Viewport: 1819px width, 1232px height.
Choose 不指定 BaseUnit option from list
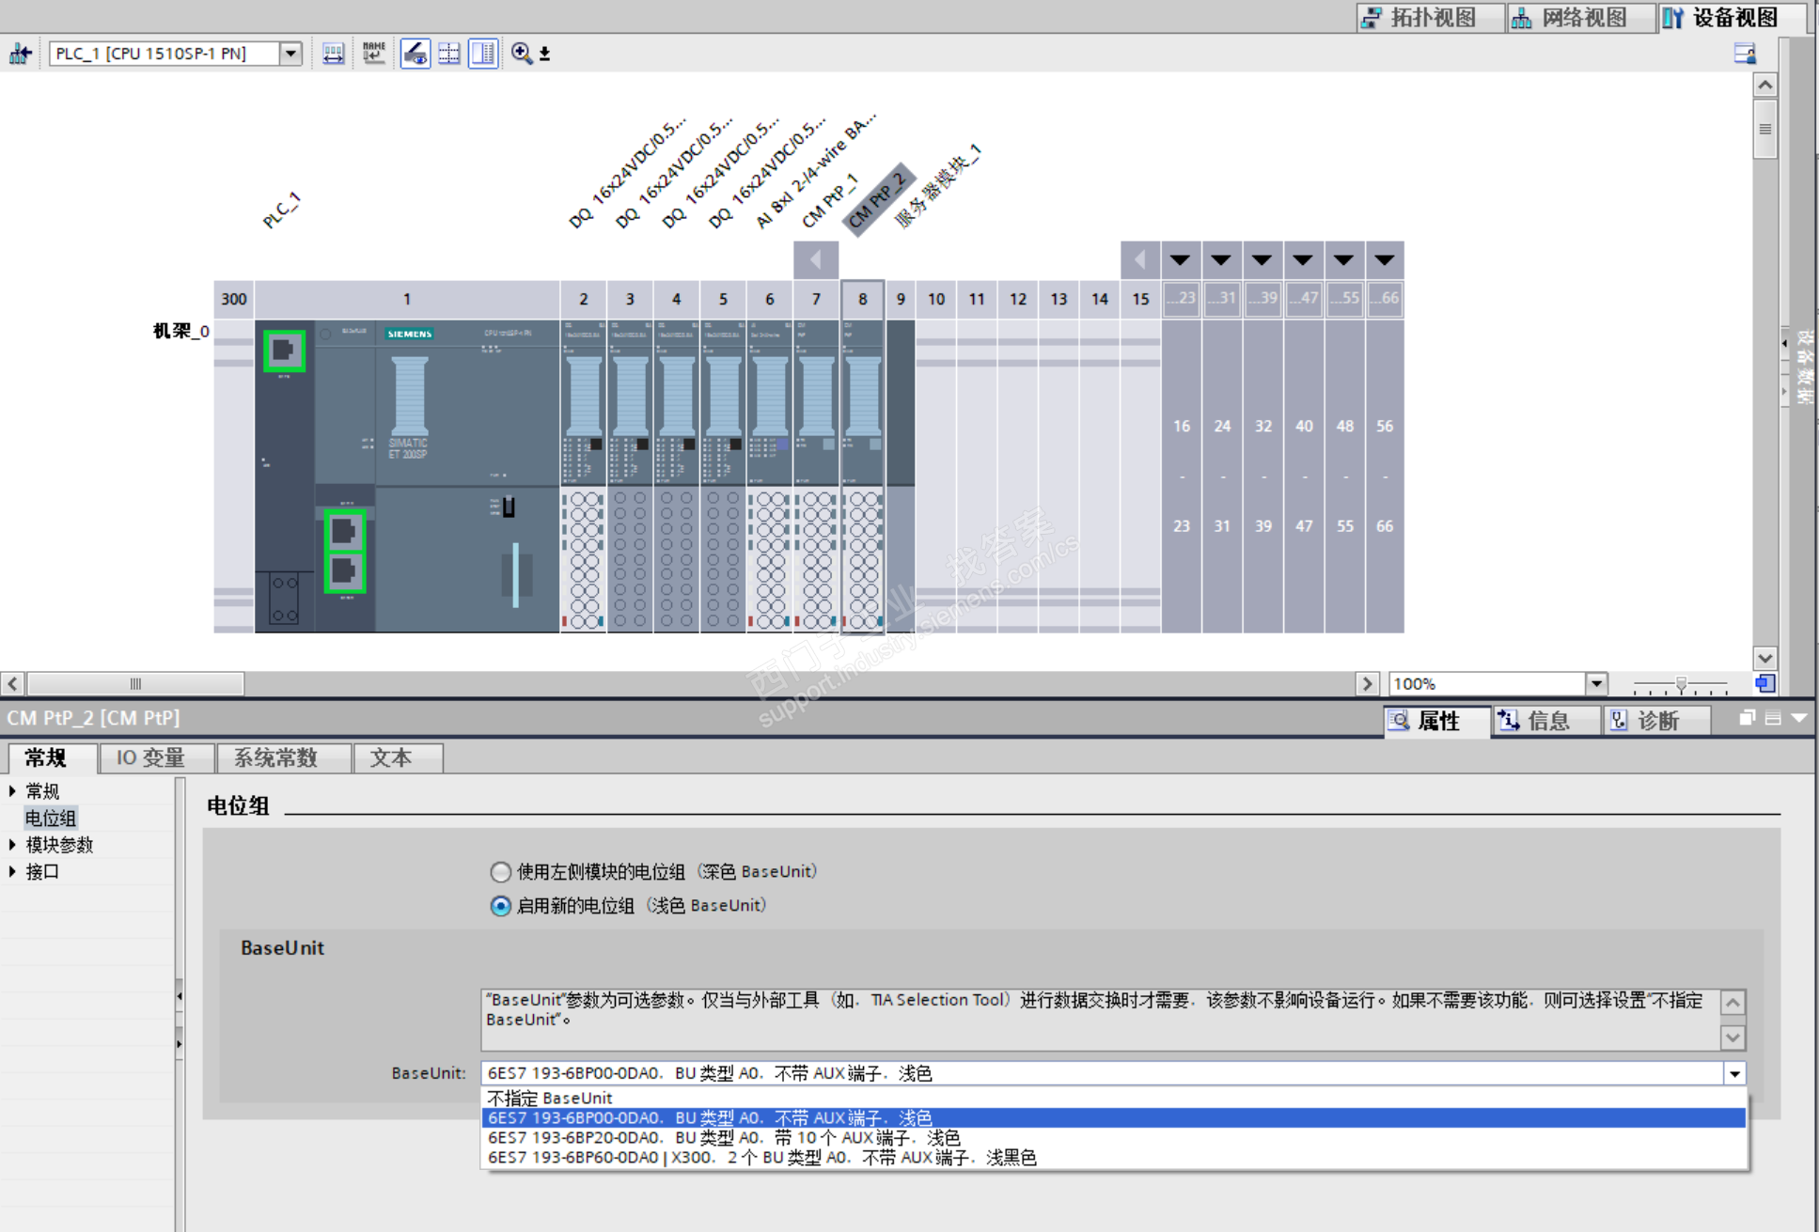tap(550, 1098)
